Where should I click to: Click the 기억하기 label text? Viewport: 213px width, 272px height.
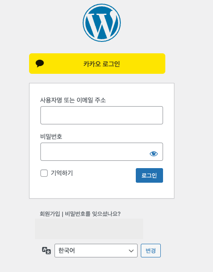pos(62,173)
